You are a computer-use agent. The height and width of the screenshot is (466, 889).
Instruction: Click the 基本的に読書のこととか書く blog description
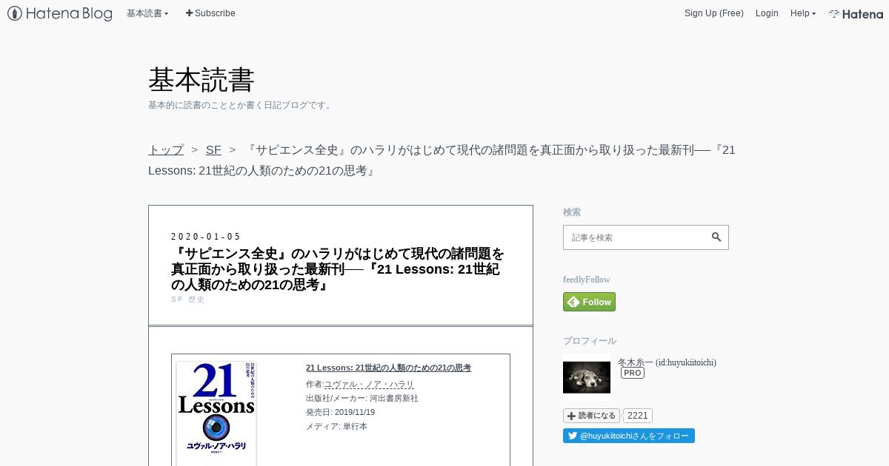click(x=242, y=105)
